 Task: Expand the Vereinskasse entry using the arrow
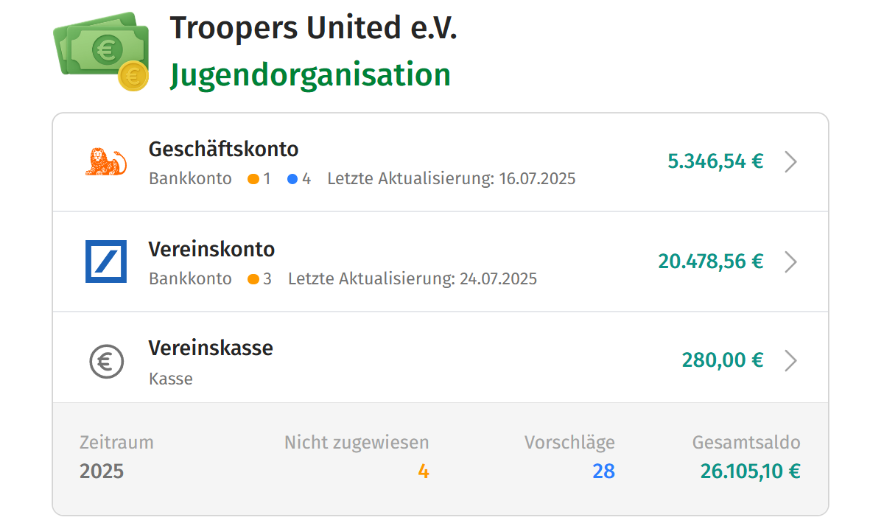click(790, 360)
